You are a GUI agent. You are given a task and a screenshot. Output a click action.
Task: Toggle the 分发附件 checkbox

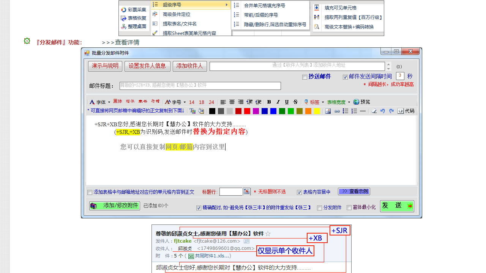(320, 208)
